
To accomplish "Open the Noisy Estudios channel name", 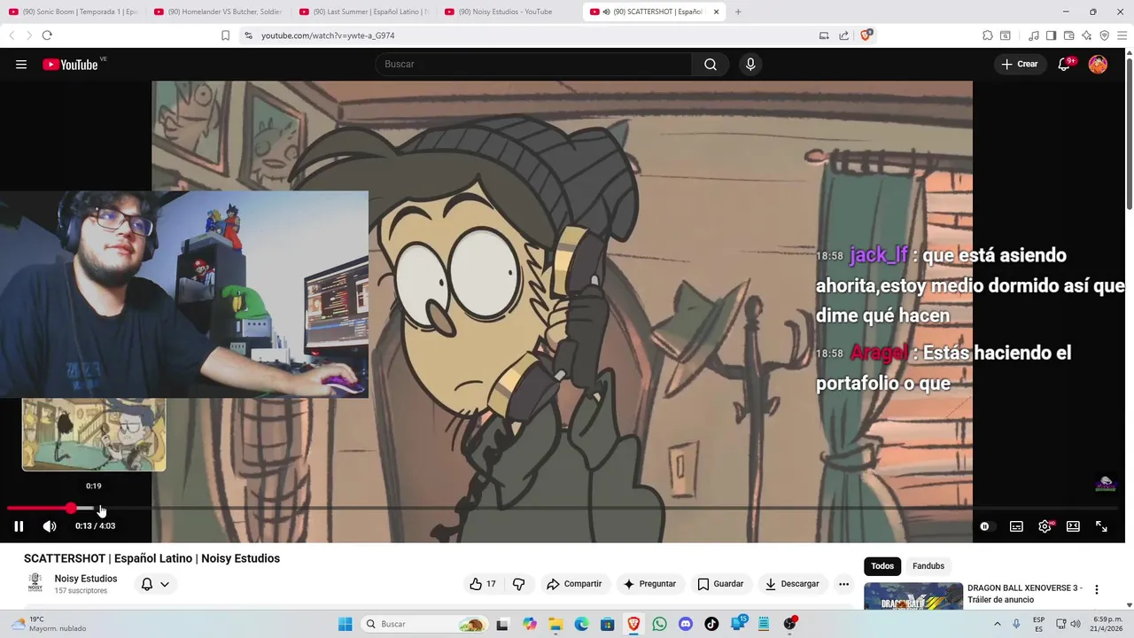I will (x=86, y=579).
